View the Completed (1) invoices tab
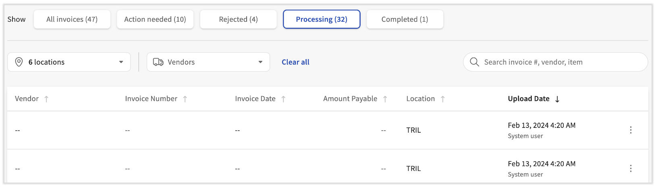Viewport: 656px width, 189px height. coord(405,19)
